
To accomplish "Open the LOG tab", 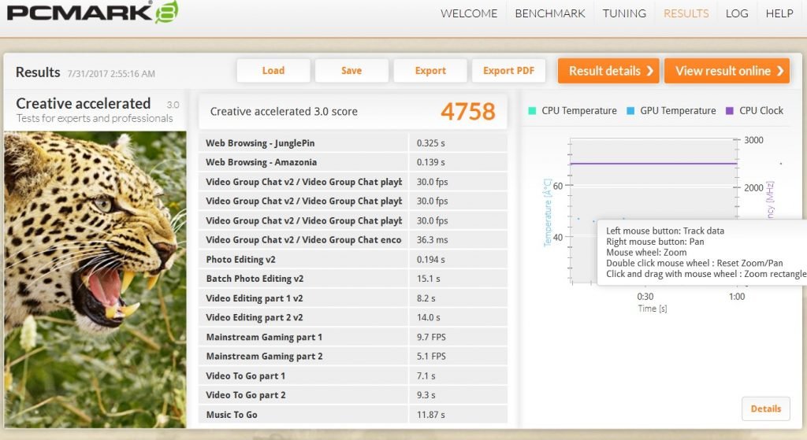I will [737, 13].
